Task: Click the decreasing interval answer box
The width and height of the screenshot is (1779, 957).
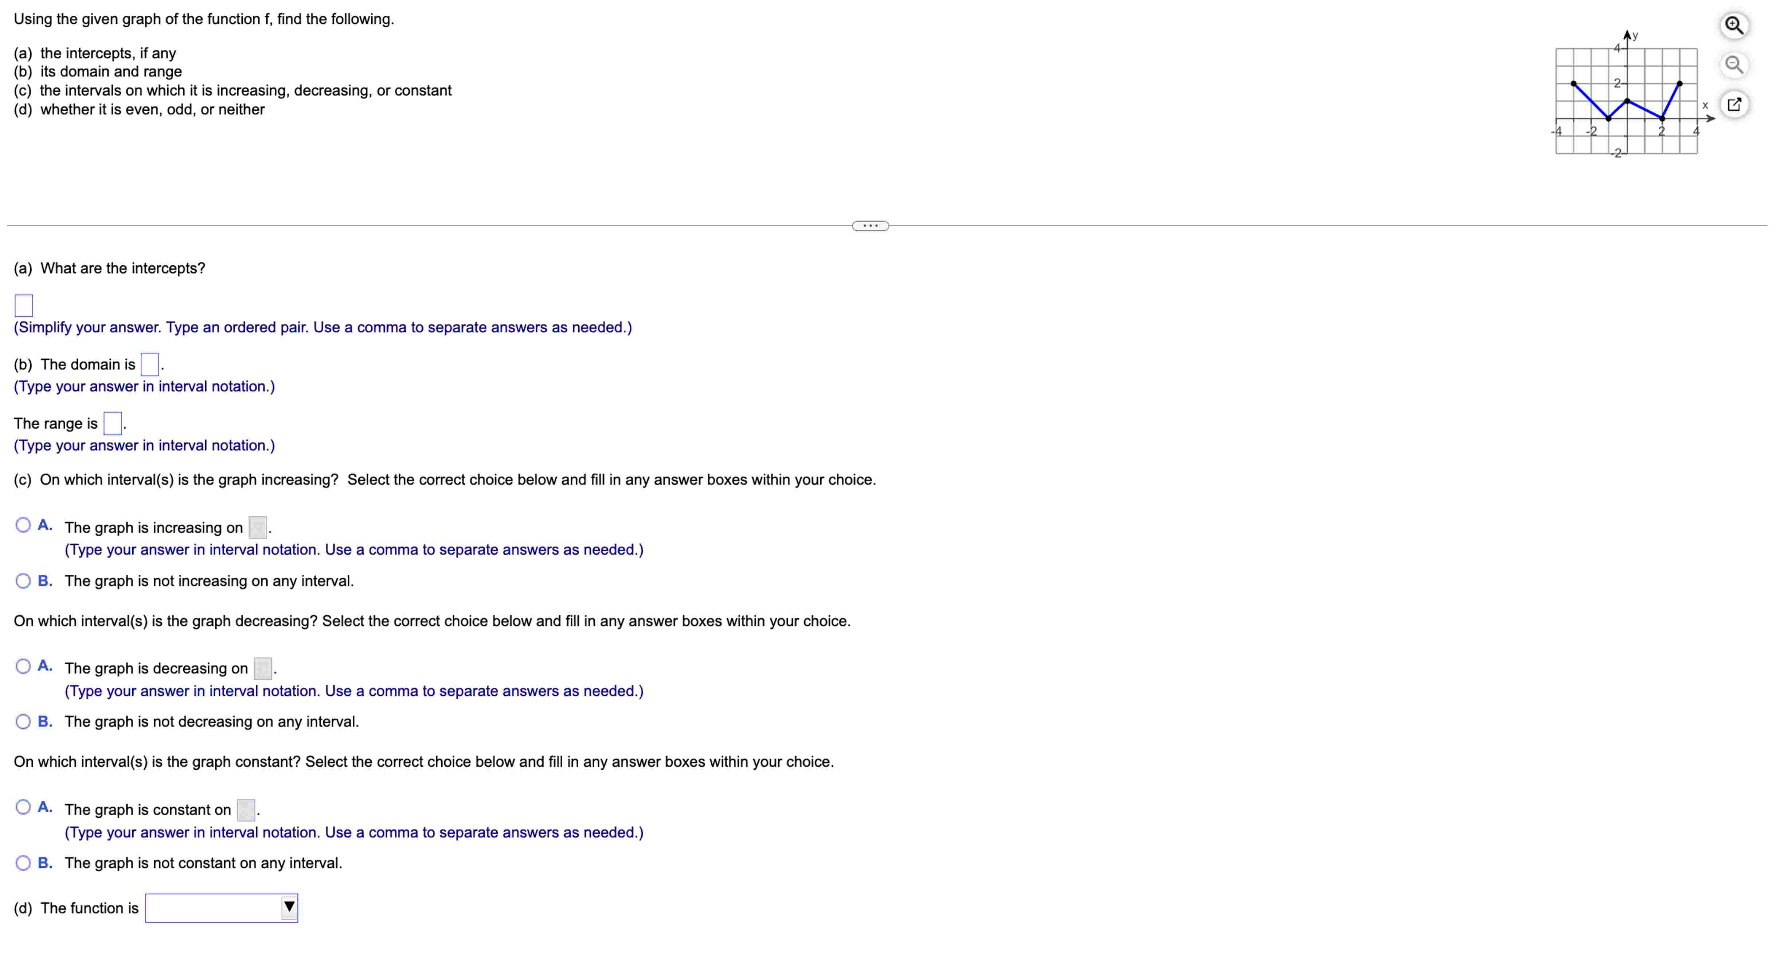Action: (262, 668)
